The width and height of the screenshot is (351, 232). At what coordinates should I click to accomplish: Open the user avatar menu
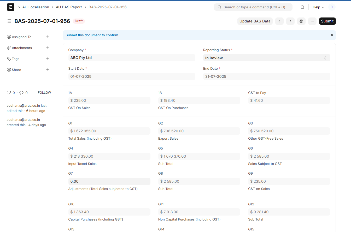click(332, 7)
